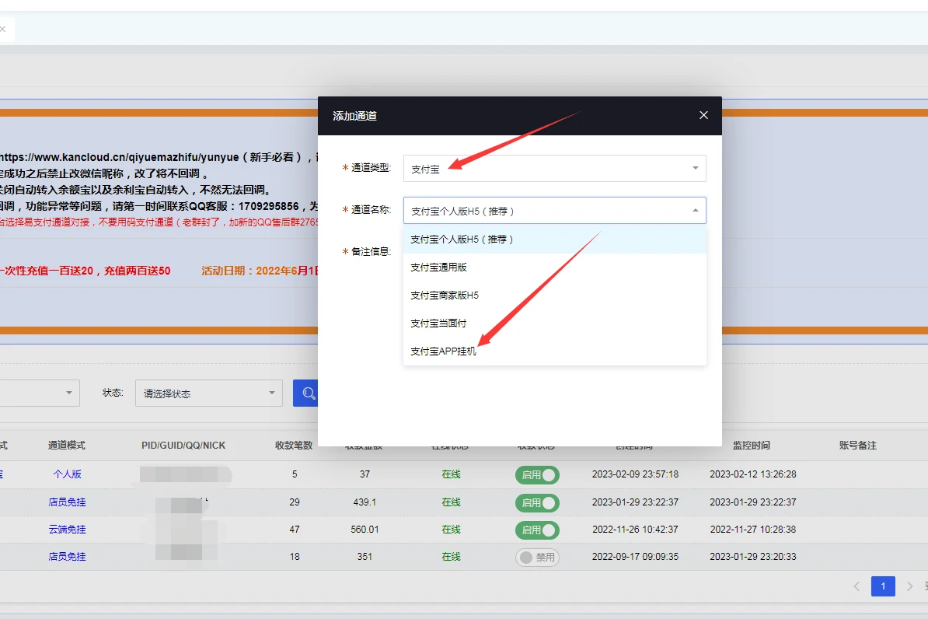This screenshot has width=928, height=619.
Task: Open the partially visible dropdown left of 状态
Action: [x=39, y=393]
